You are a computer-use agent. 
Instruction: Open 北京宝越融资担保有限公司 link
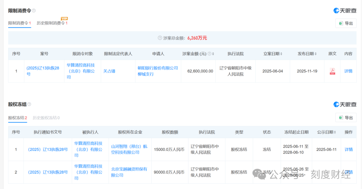pyautogui.click(x=129, y=172)
